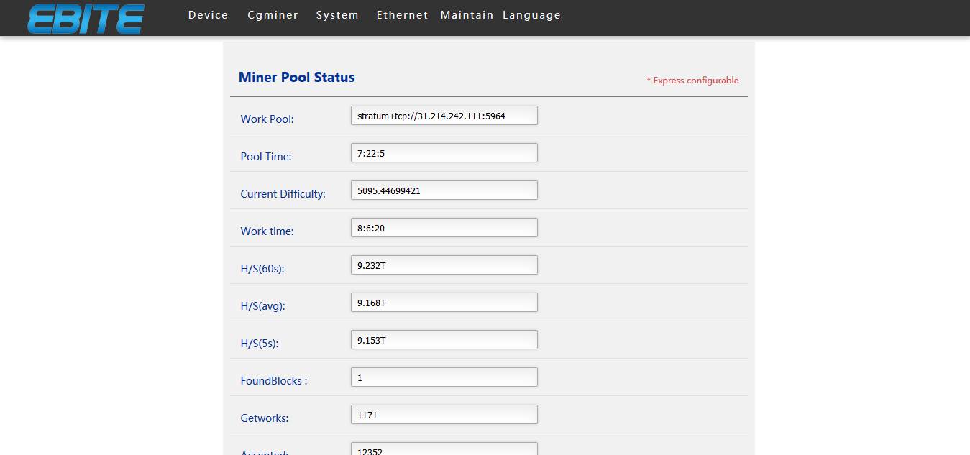Click the Express configurable note
The image size is (970, 455).
coord(692,81)
